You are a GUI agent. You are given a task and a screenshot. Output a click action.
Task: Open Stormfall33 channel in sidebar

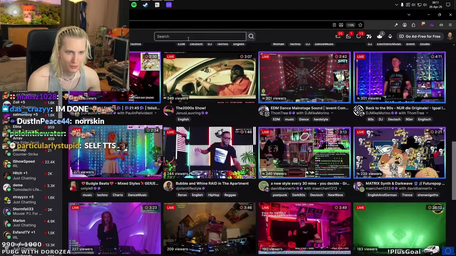[x=28, y=211]
